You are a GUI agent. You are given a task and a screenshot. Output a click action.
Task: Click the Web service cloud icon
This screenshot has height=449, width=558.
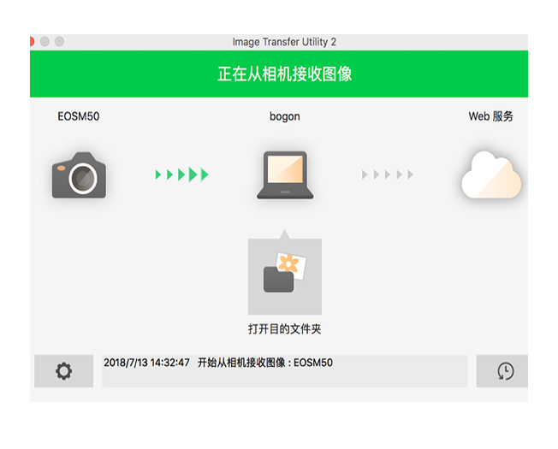[x=491, y=174]
